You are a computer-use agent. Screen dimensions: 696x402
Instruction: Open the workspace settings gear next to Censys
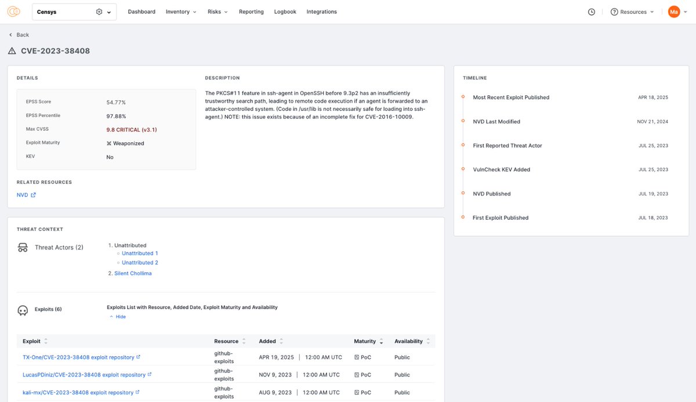coord(98,11)
